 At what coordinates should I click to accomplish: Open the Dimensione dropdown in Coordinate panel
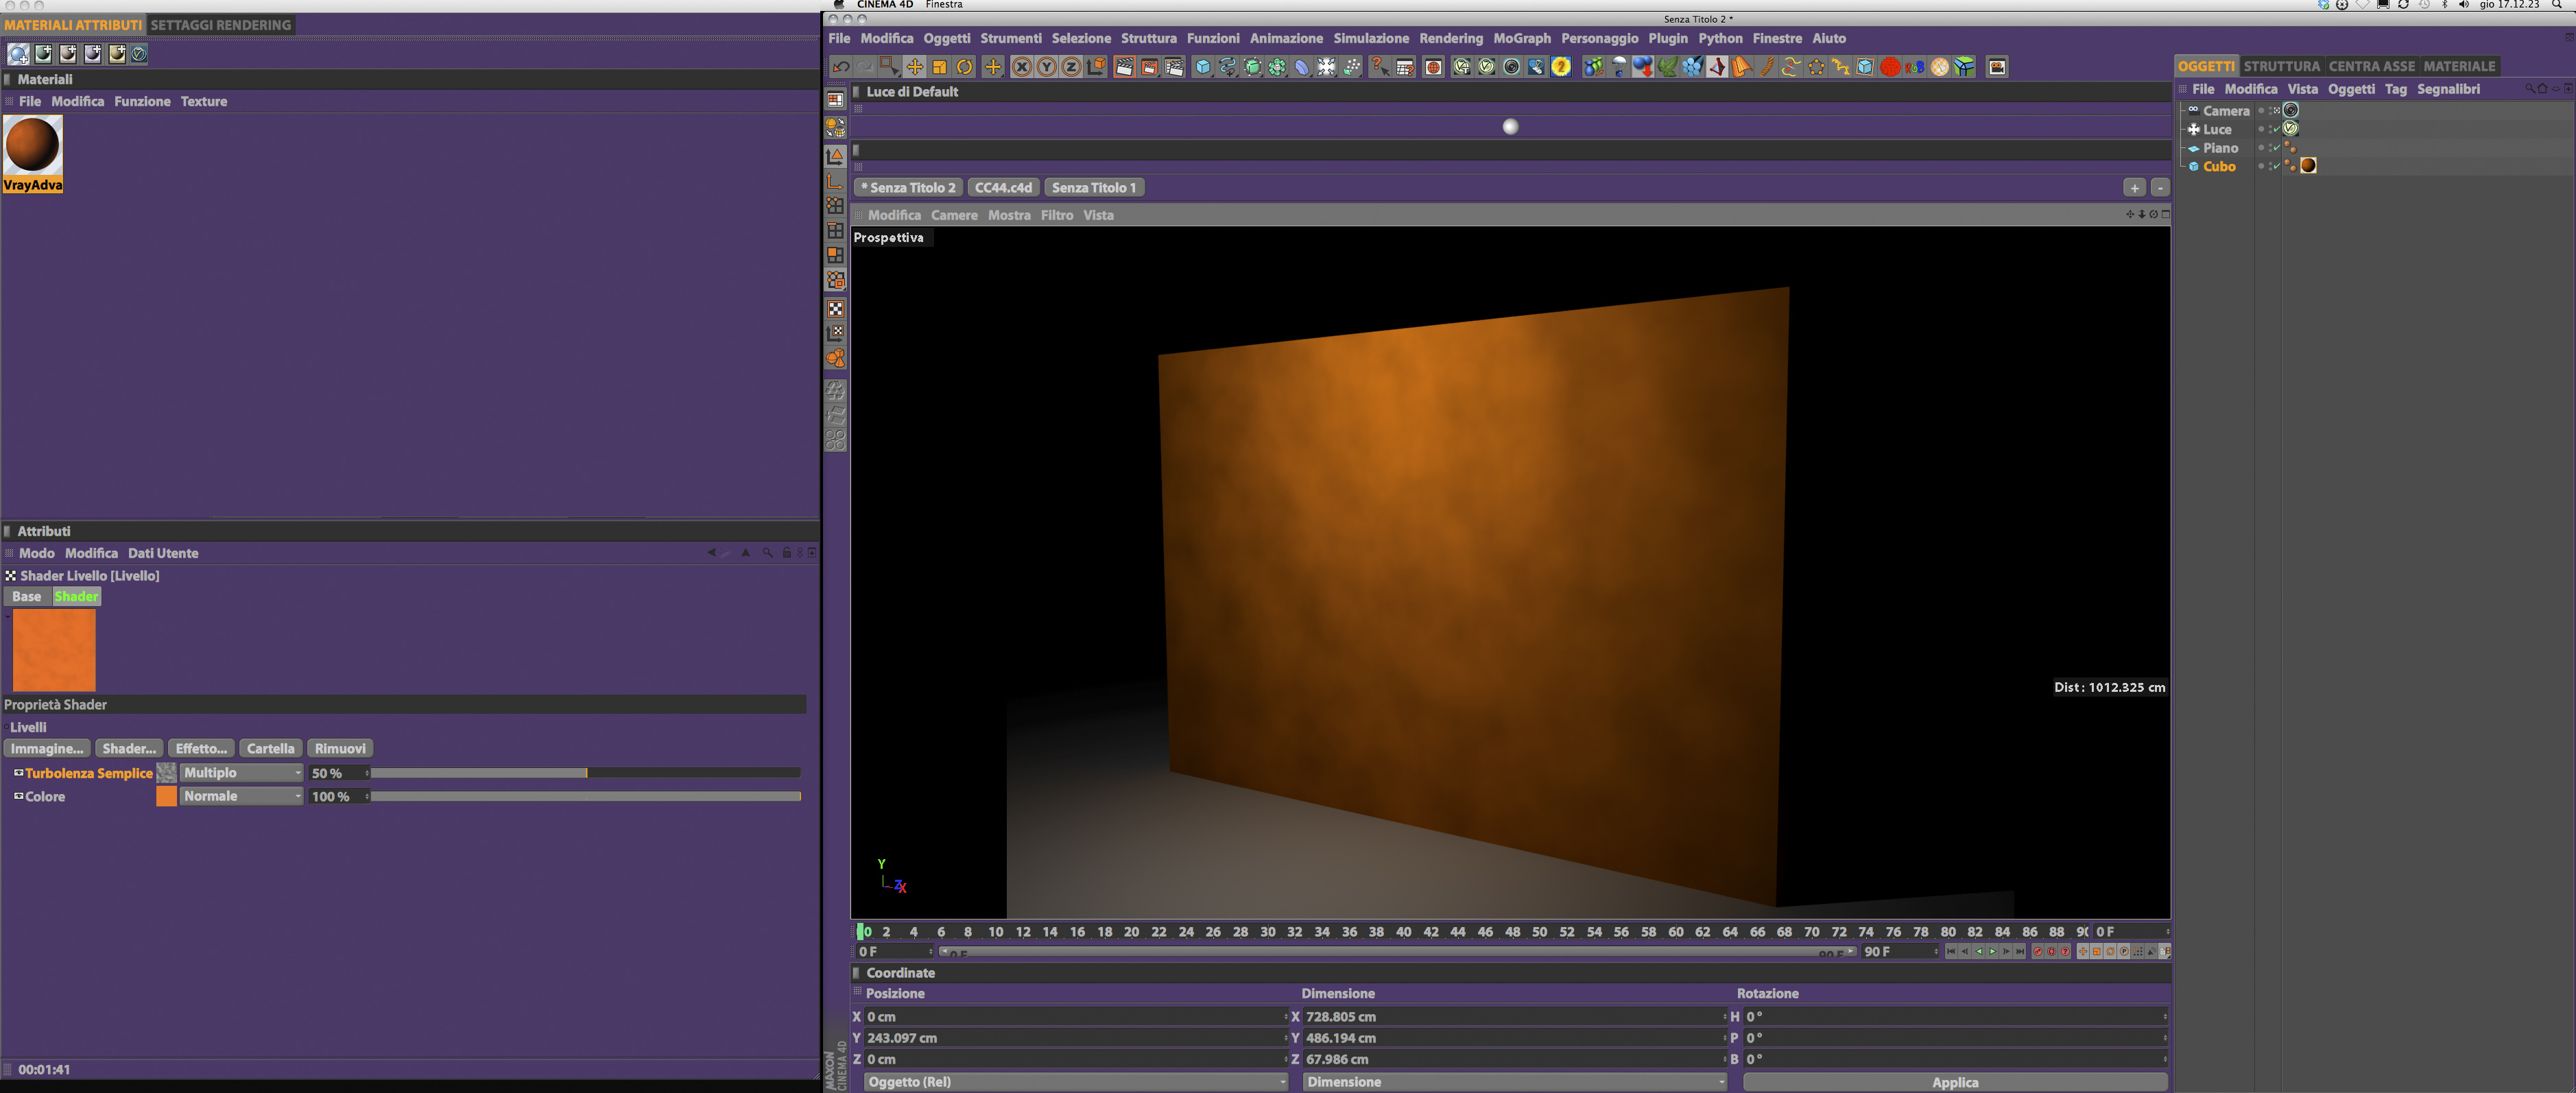click(x=1514, y=1082)
